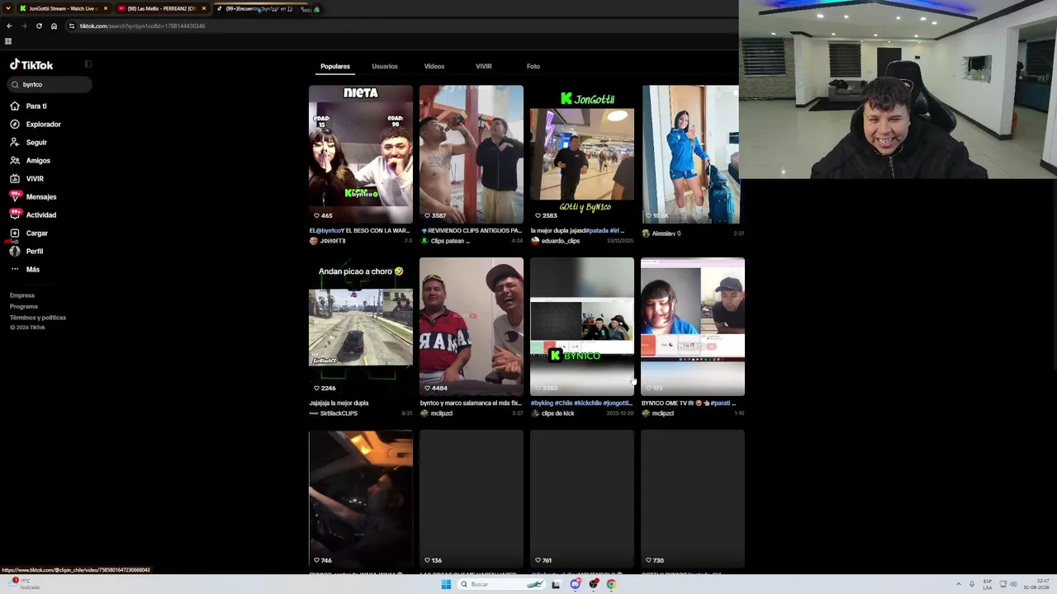Visit the eduardo._clips author profile
1057x594 pixels.
pyautogui.click(x=561, y=241)
